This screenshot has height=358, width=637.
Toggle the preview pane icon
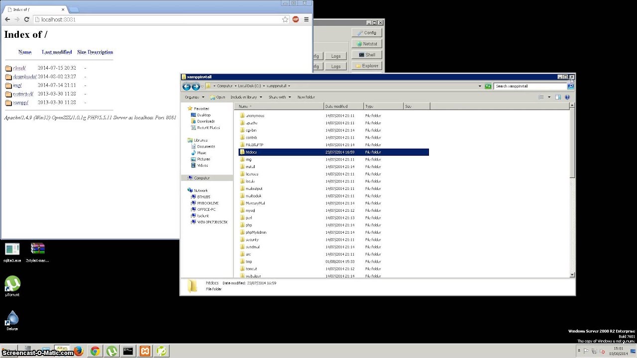558,97
